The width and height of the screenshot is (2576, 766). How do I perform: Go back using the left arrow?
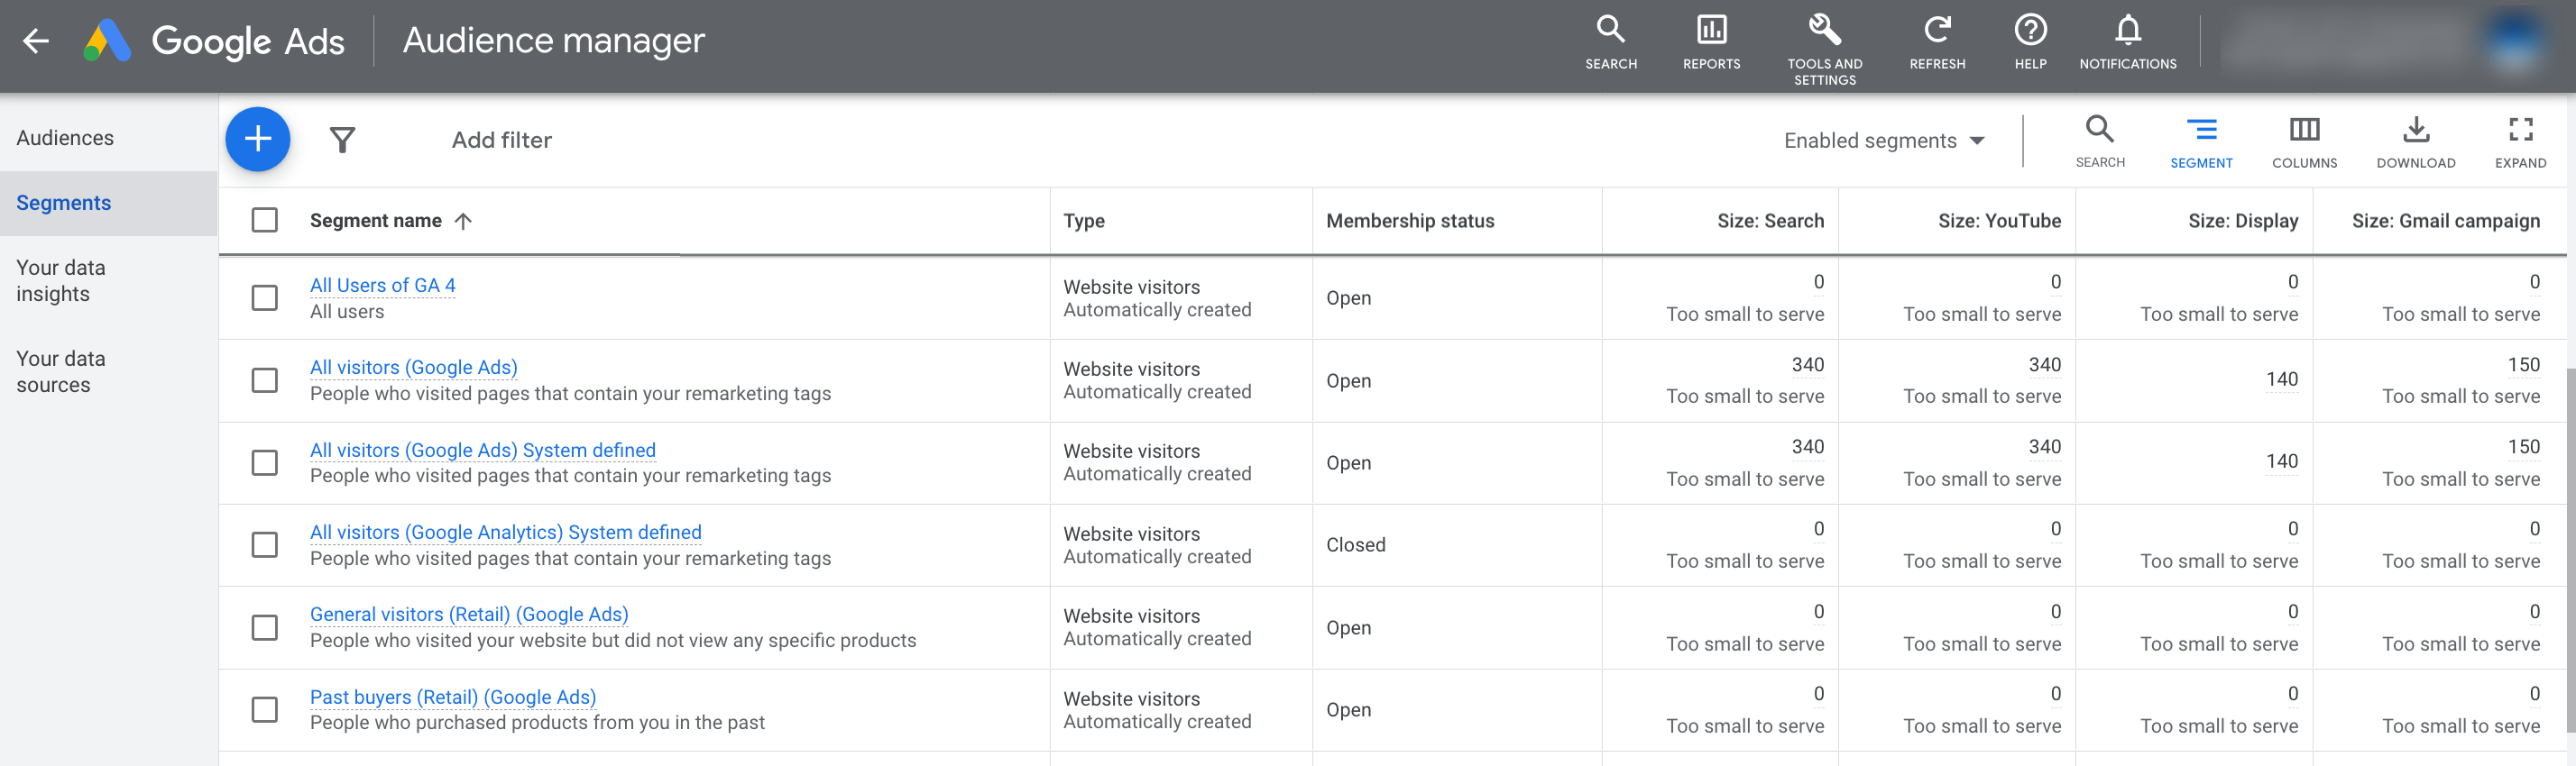(36, 41)
